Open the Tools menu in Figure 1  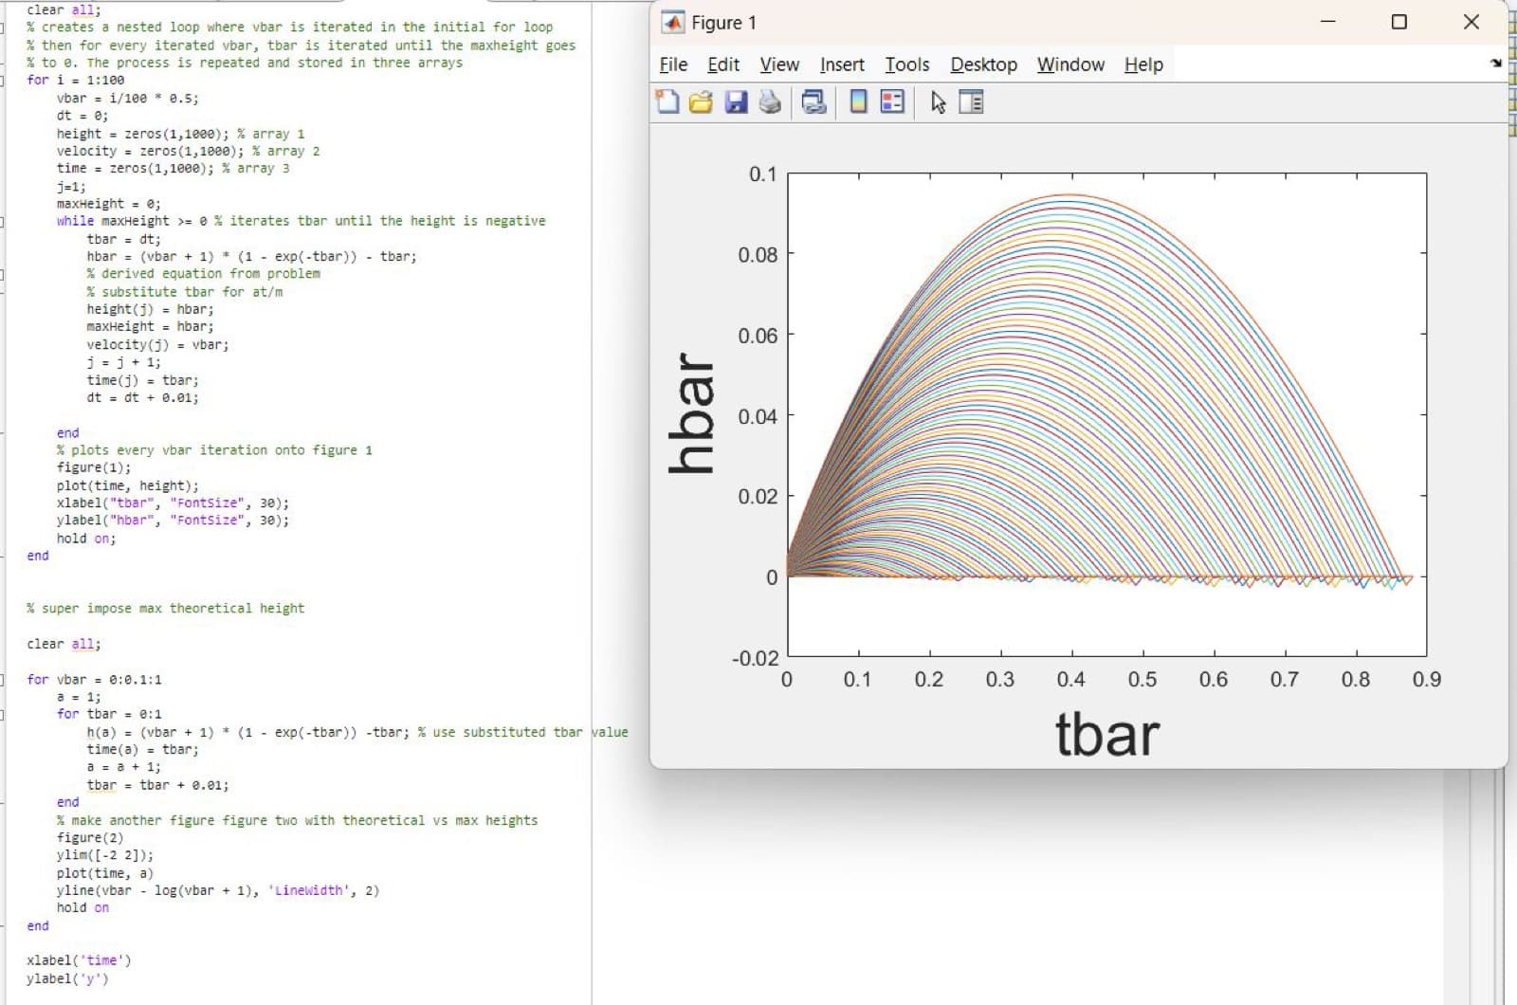(x=907, y=64)
